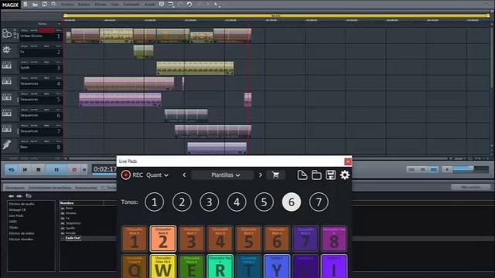Trigger brown pad Q
This screenshot has height=278, width=495.
pyautogui.click(x=135, y=266)
